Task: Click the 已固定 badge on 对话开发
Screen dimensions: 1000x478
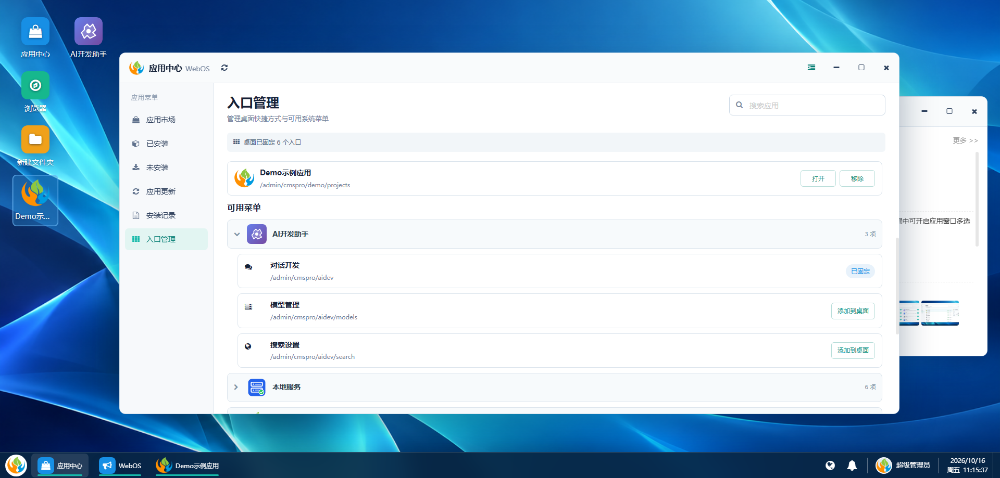Action: click(860, 271)
